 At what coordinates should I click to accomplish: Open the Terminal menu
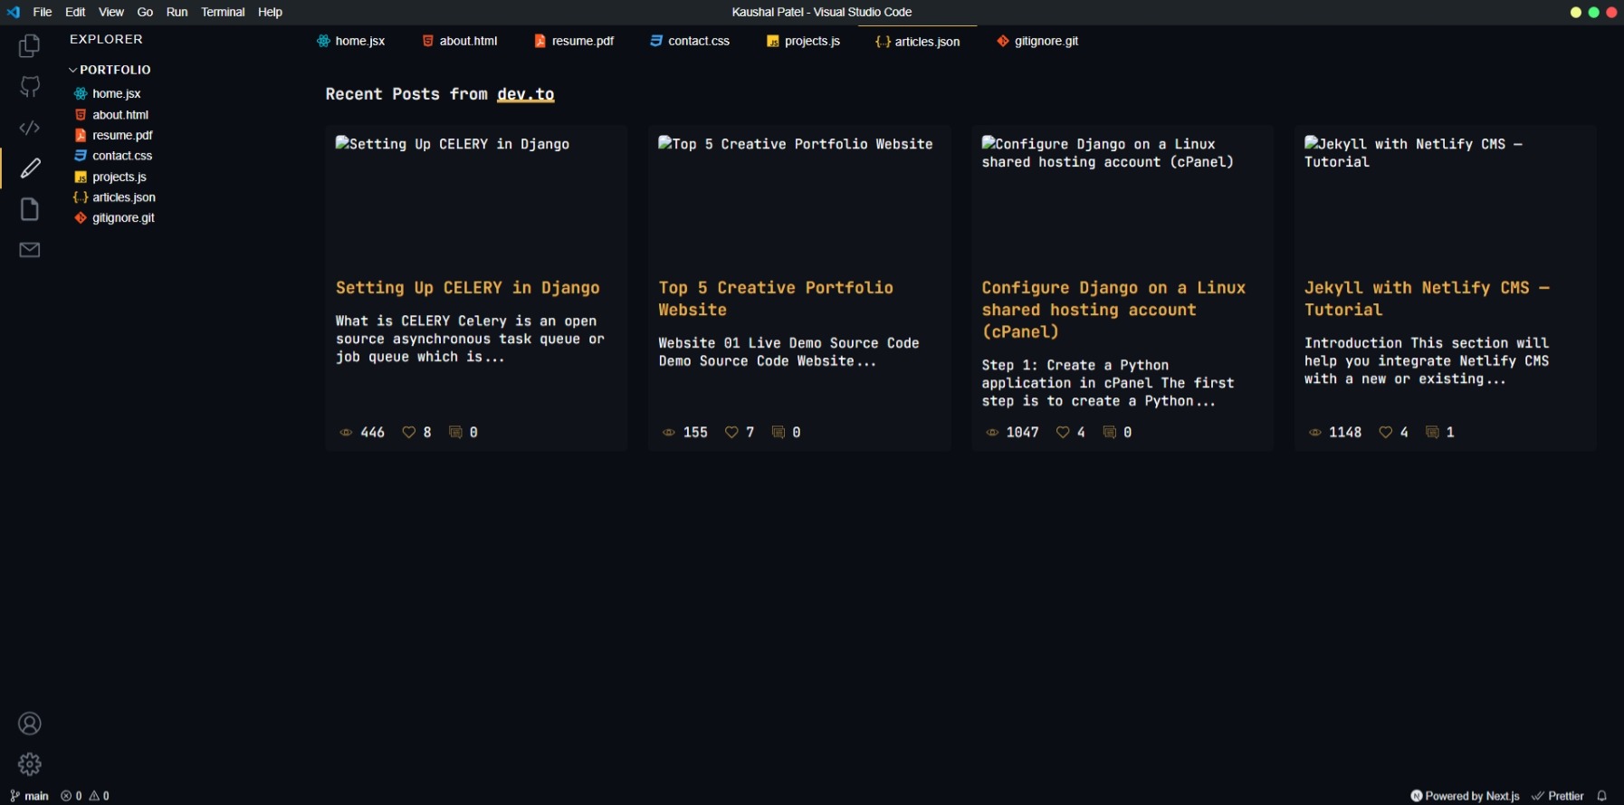pos(223,12)
